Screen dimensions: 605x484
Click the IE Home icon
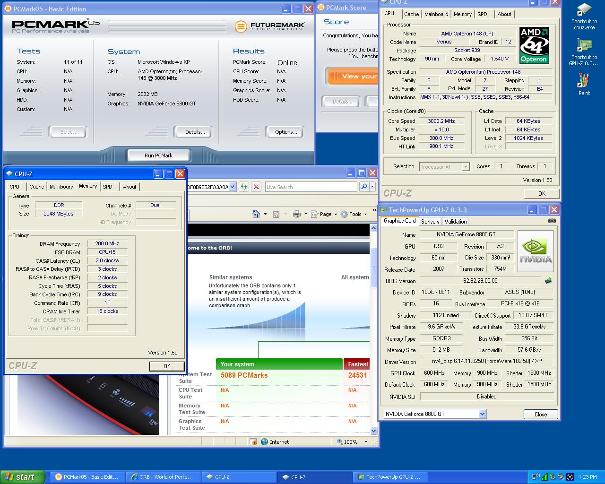[256, 214]
